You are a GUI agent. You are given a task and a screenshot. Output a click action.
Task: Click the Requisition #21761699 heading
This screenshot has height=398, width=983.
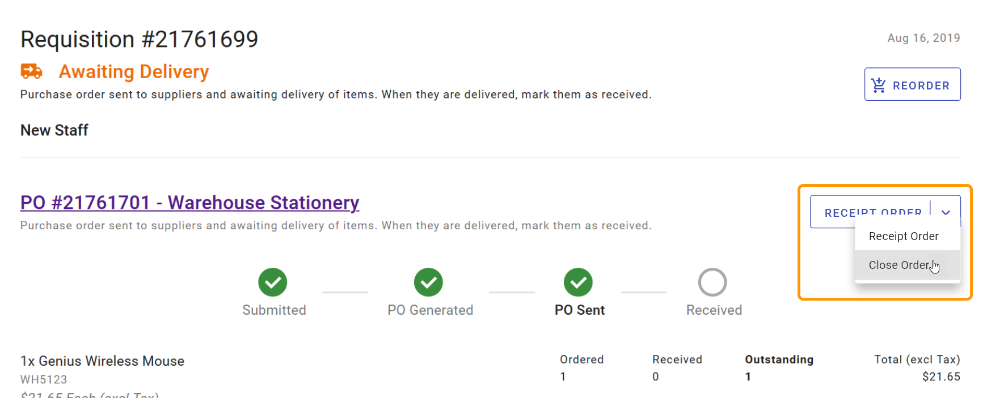[139, 39]
